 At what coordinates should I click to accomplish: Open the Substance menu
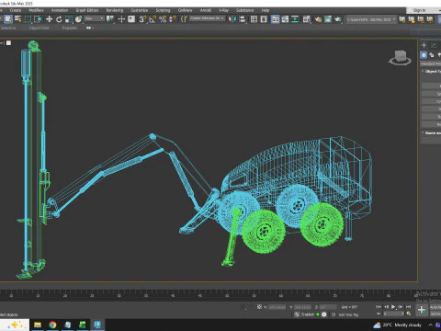[244, 10]
